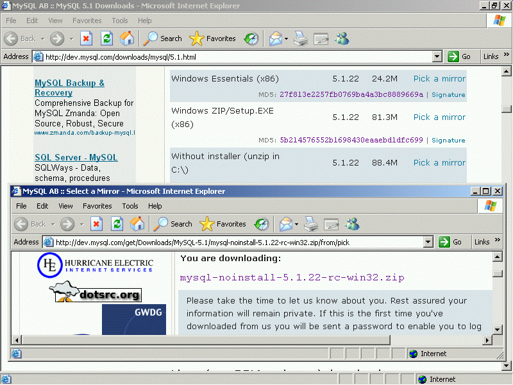Click Refresh icon in Select a Mirror window
This screenshot has height=385, width=513.
117,224
